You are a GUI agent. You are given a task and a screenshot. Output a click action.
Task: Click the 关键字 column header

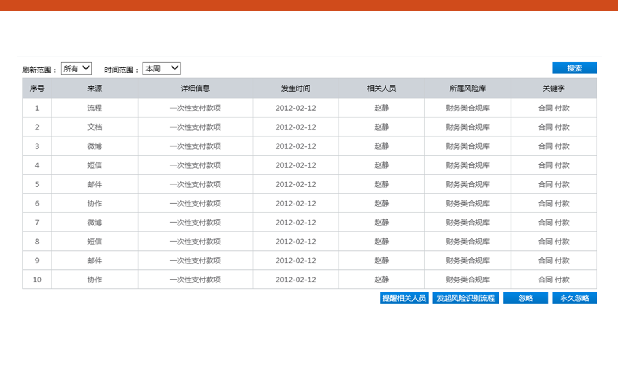coord(553,88)
